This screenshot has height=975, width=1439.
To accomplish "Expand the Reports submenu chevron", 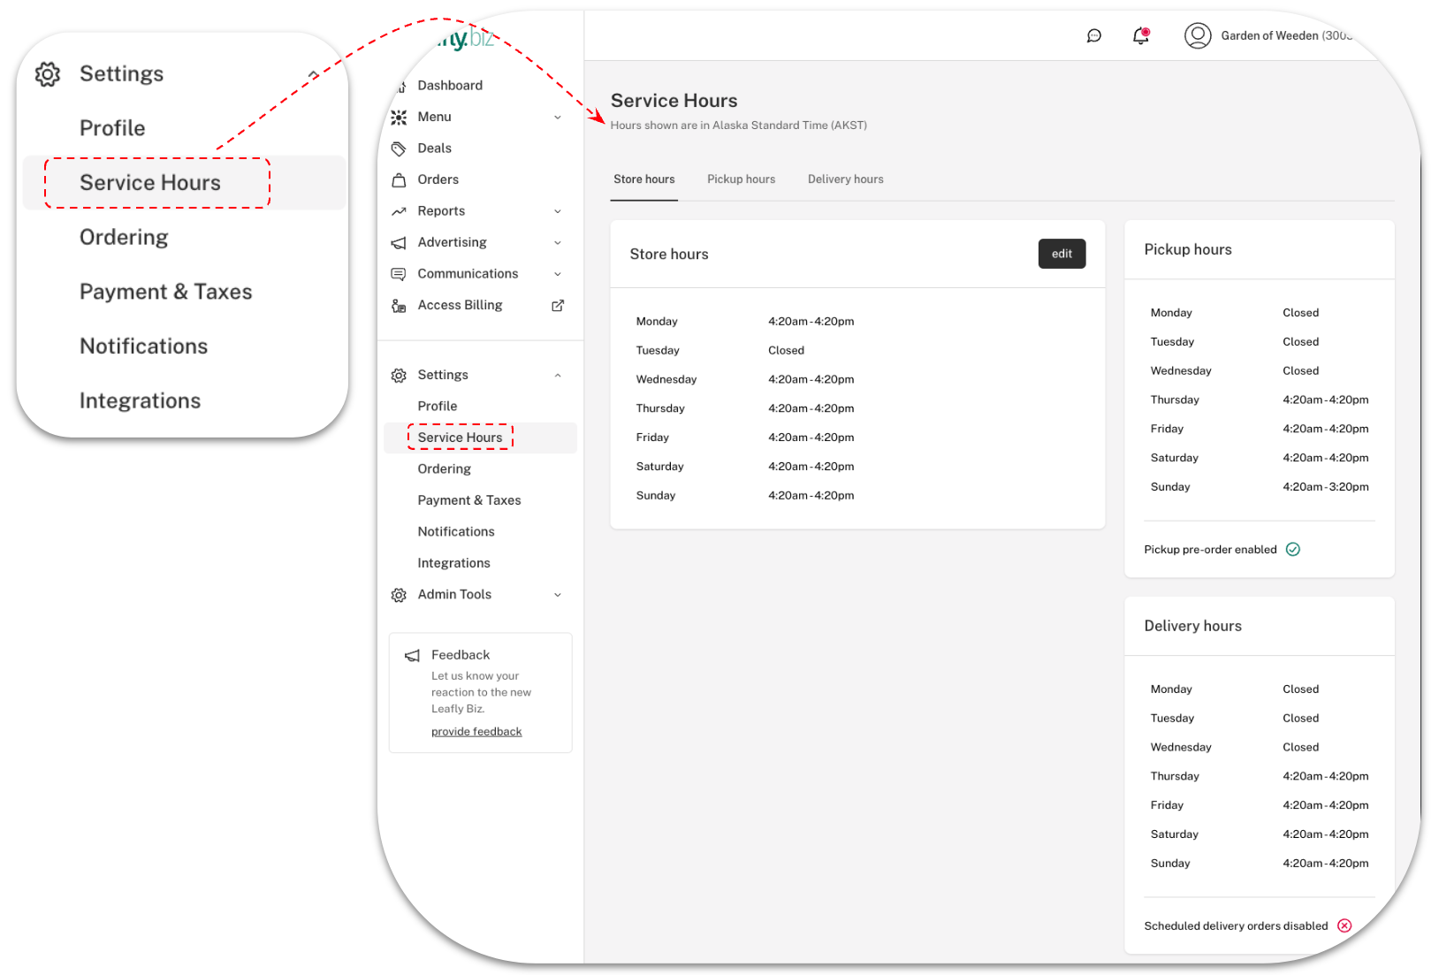I will [558, 211].
